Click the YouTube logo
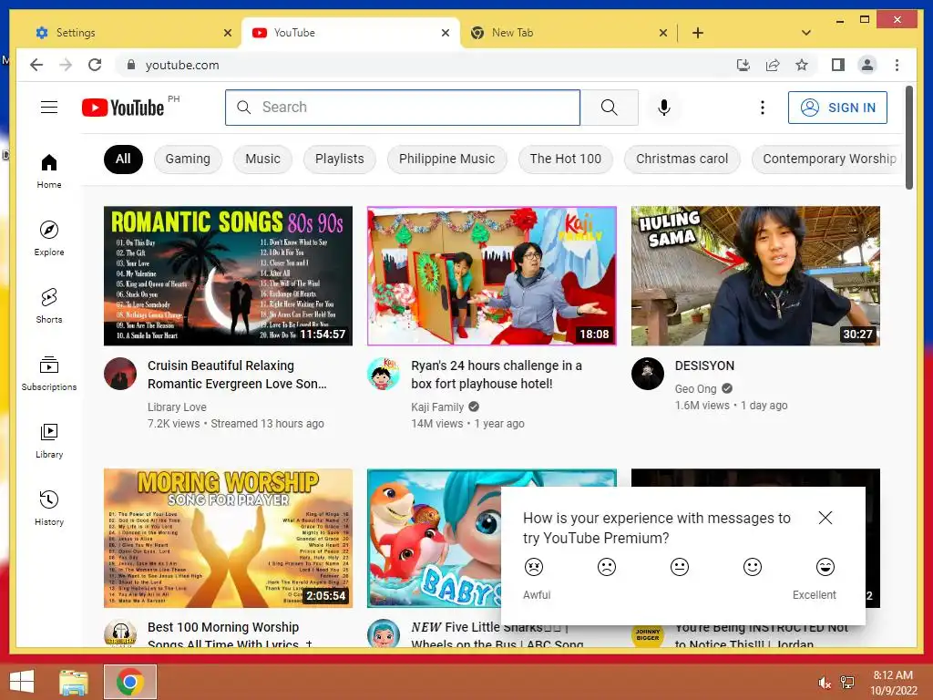933x700 pixels. click(123, 108)
